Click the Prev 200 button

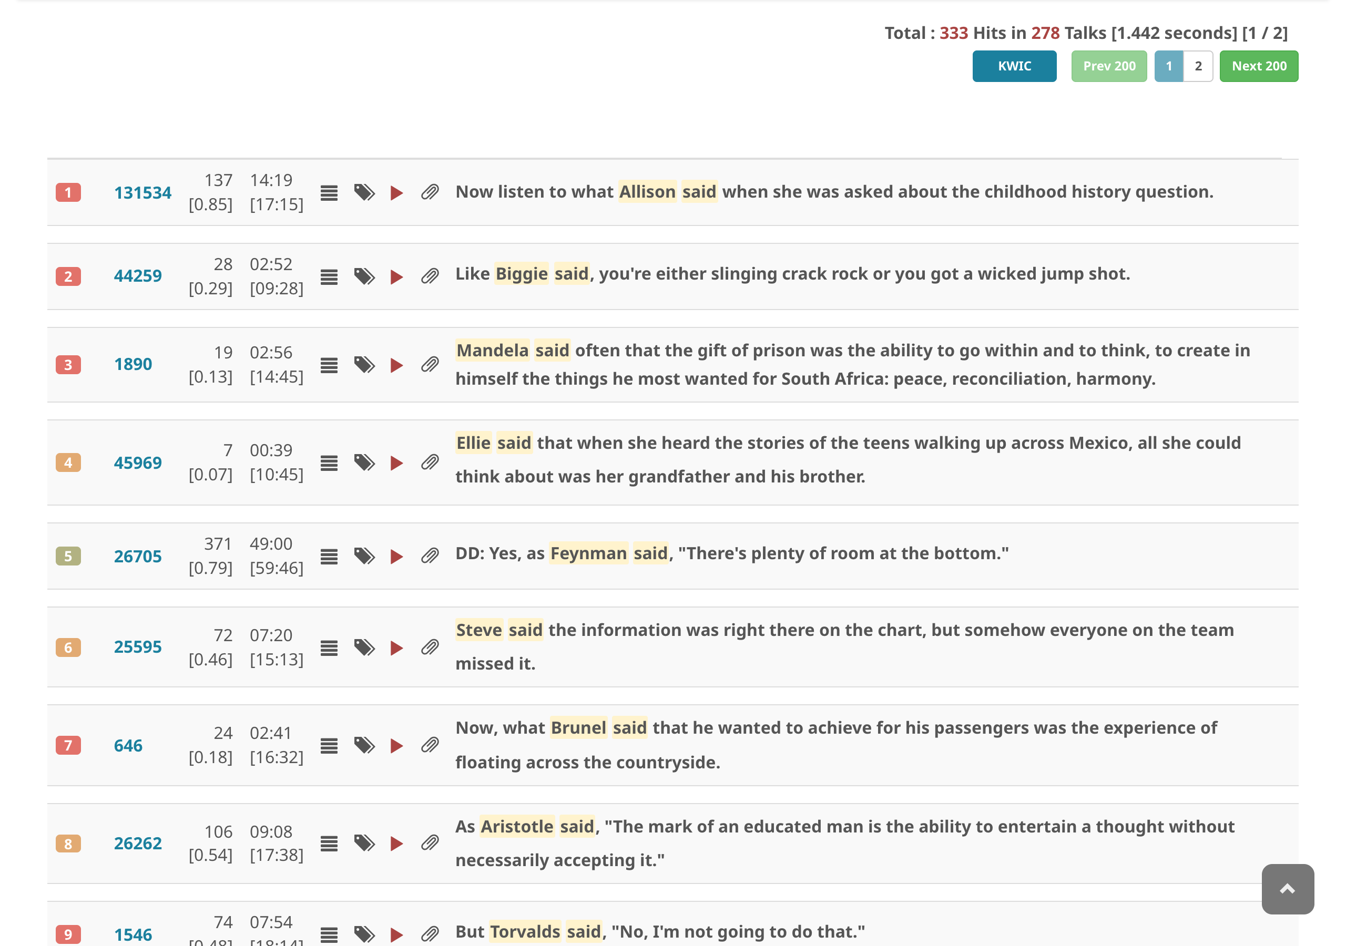1108,66
